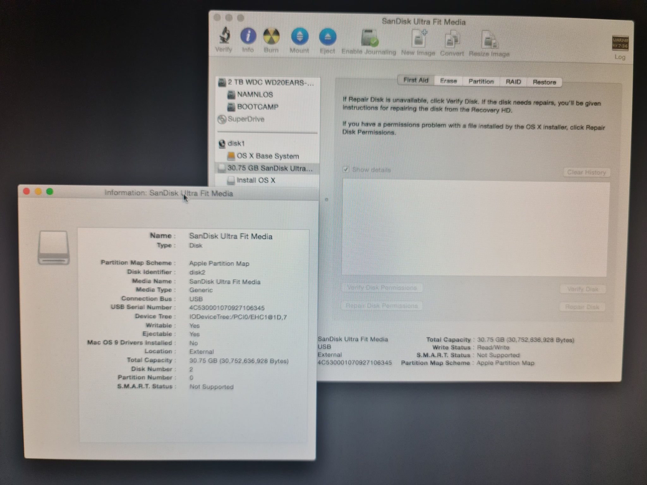The width and height of the screenshot is (647, 485).
Task: Select the NAMNLOS volume in the sidebar
Action: [254, 94]
